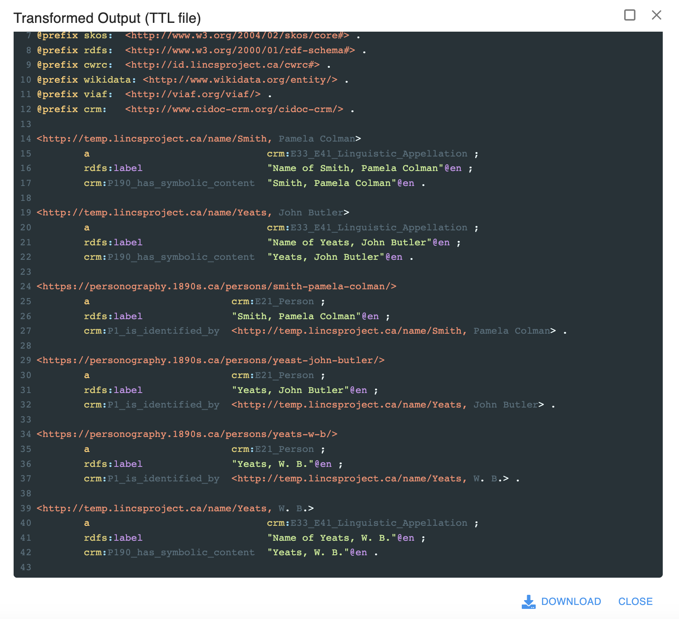Click the Transformed Output (TTL file) title
Image resolution: width=679 pixels, height=619 pixels.
tap(107, 18)
